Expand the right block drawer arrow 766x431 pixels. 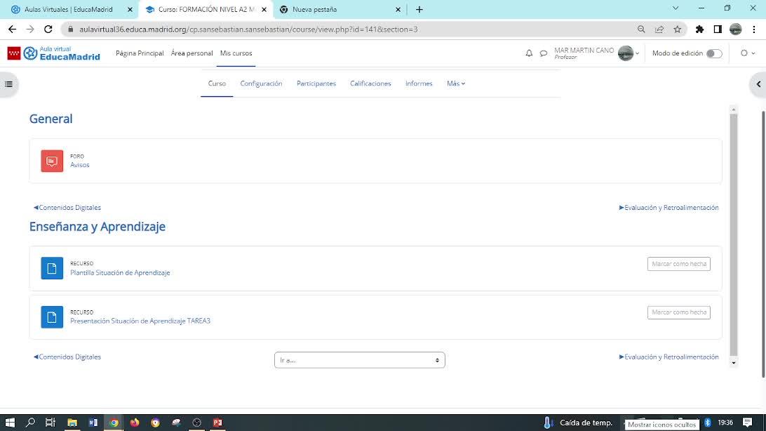point(759,84)
